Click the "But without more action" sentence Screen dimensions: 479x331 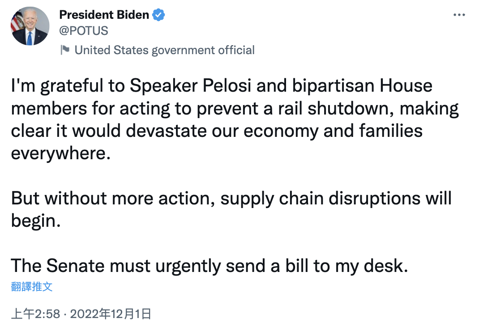tap(113, 199)
